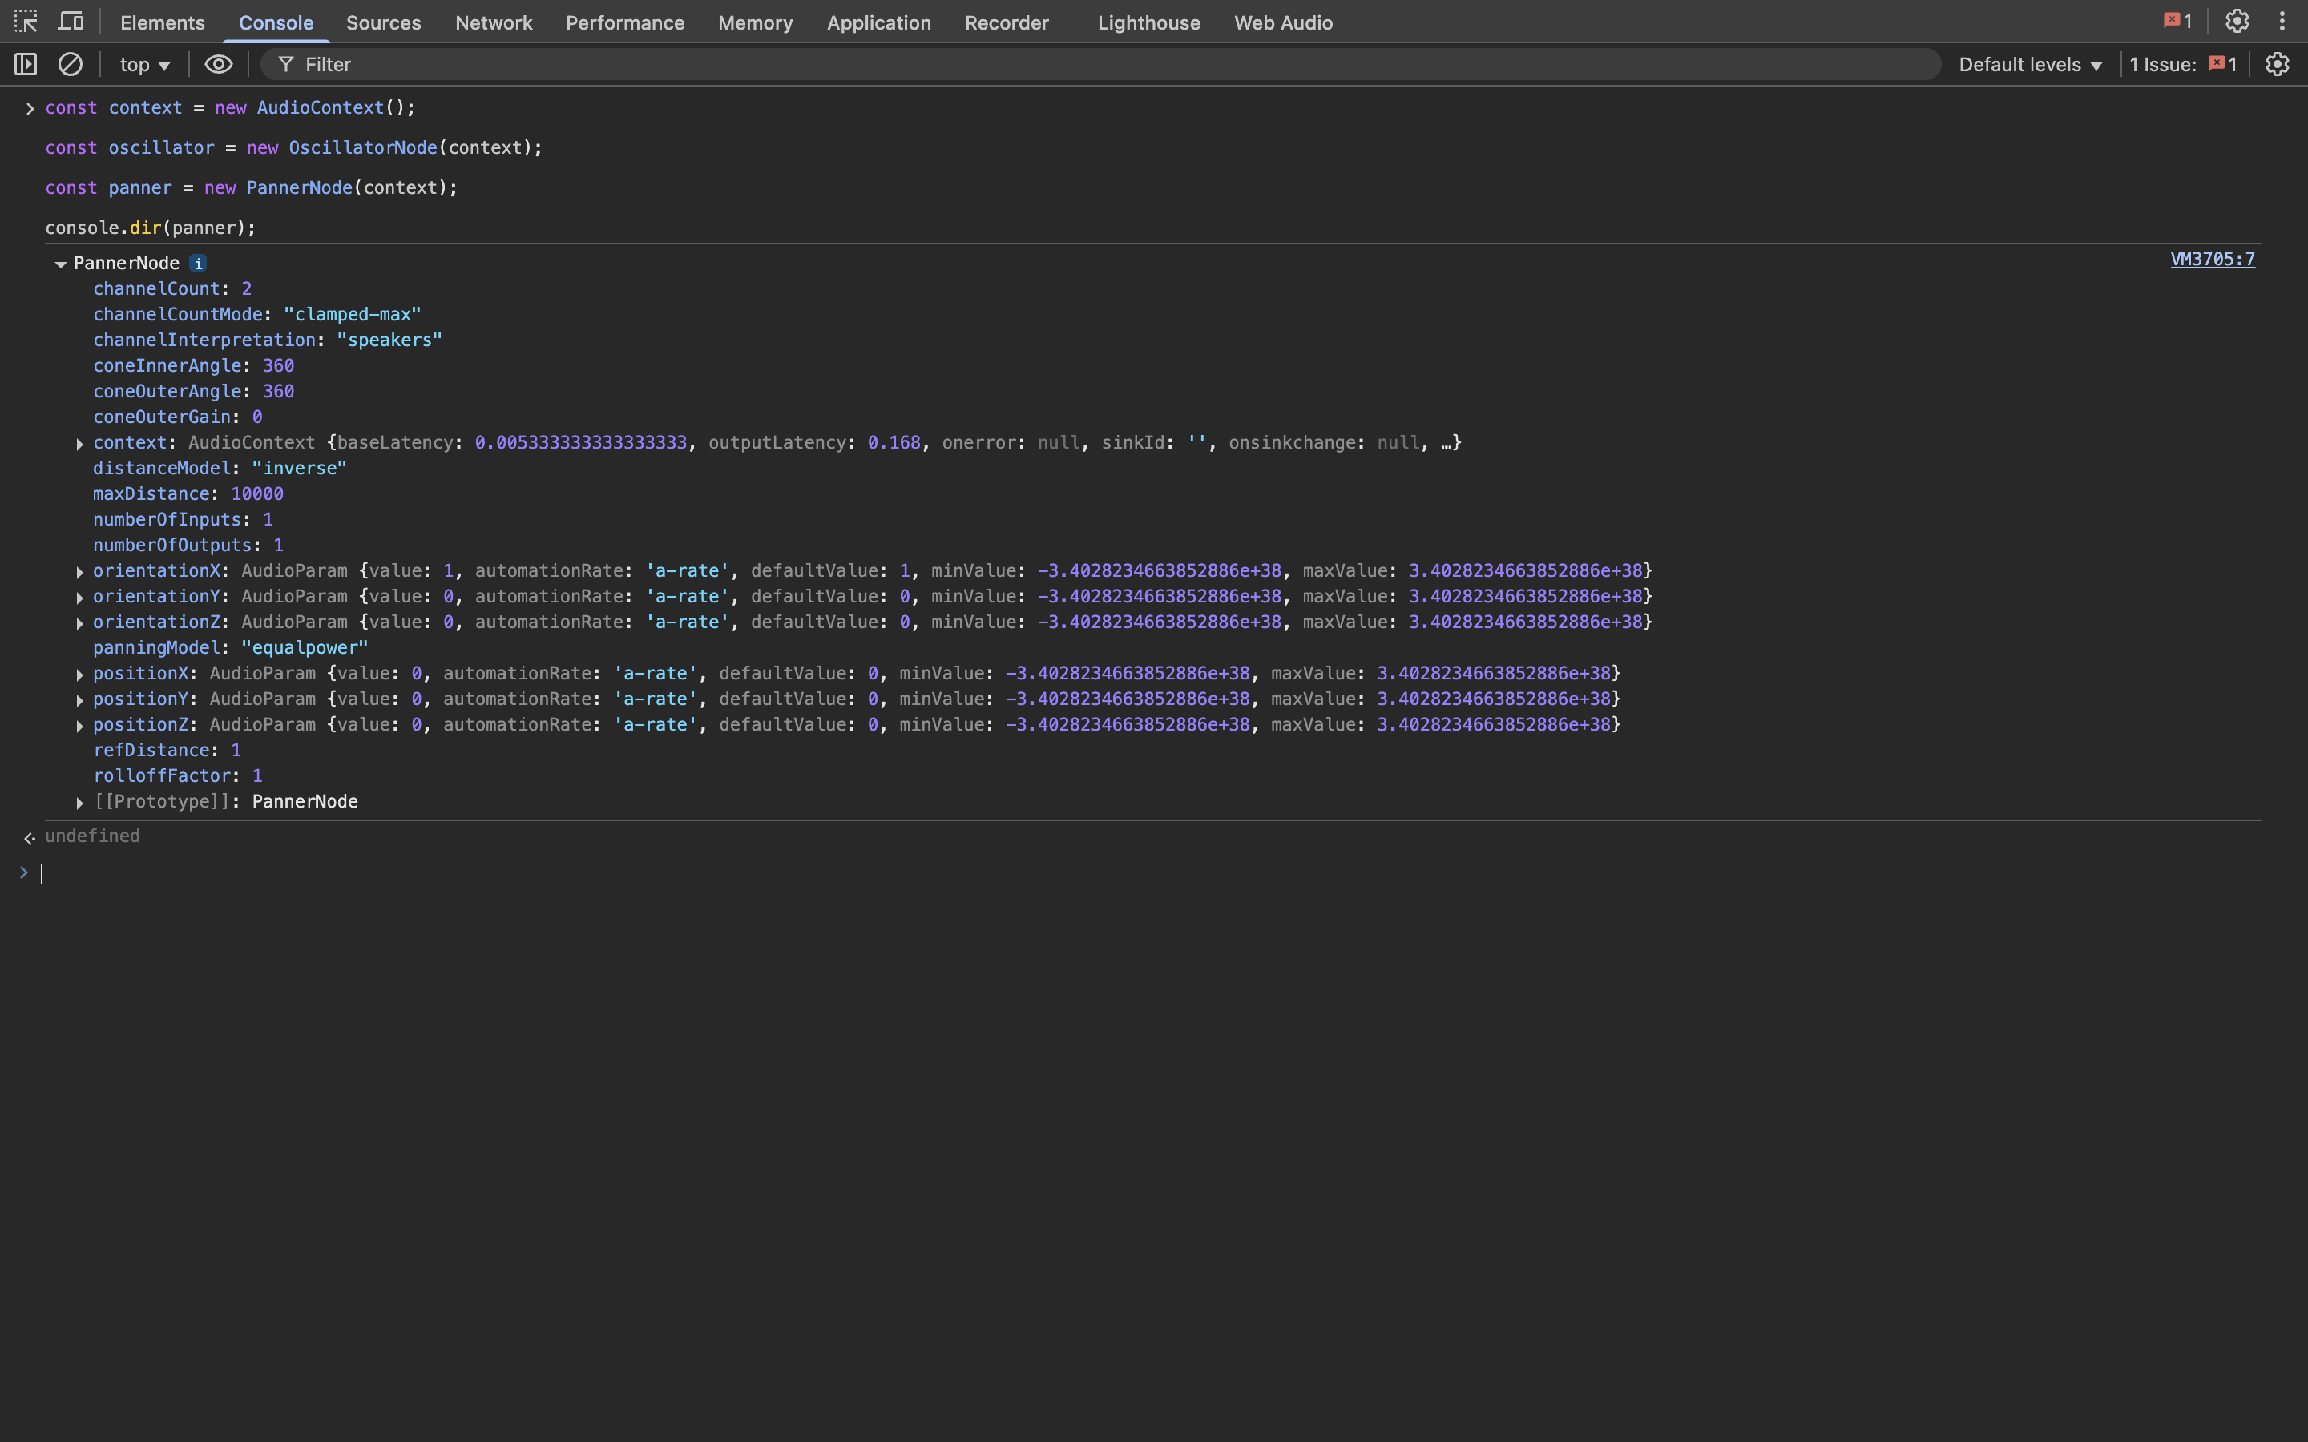This screenshot has height=1442, width=2308.
Task: Switch to the Lighthouse tab
Action: click(1148, 22)
